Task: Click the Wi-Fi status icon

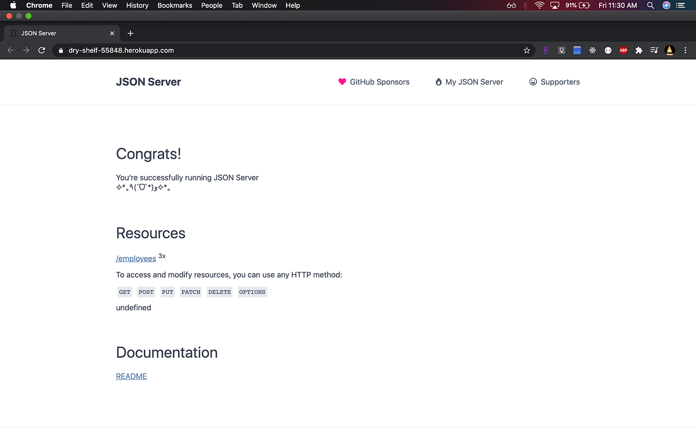Action: (539, 5)
